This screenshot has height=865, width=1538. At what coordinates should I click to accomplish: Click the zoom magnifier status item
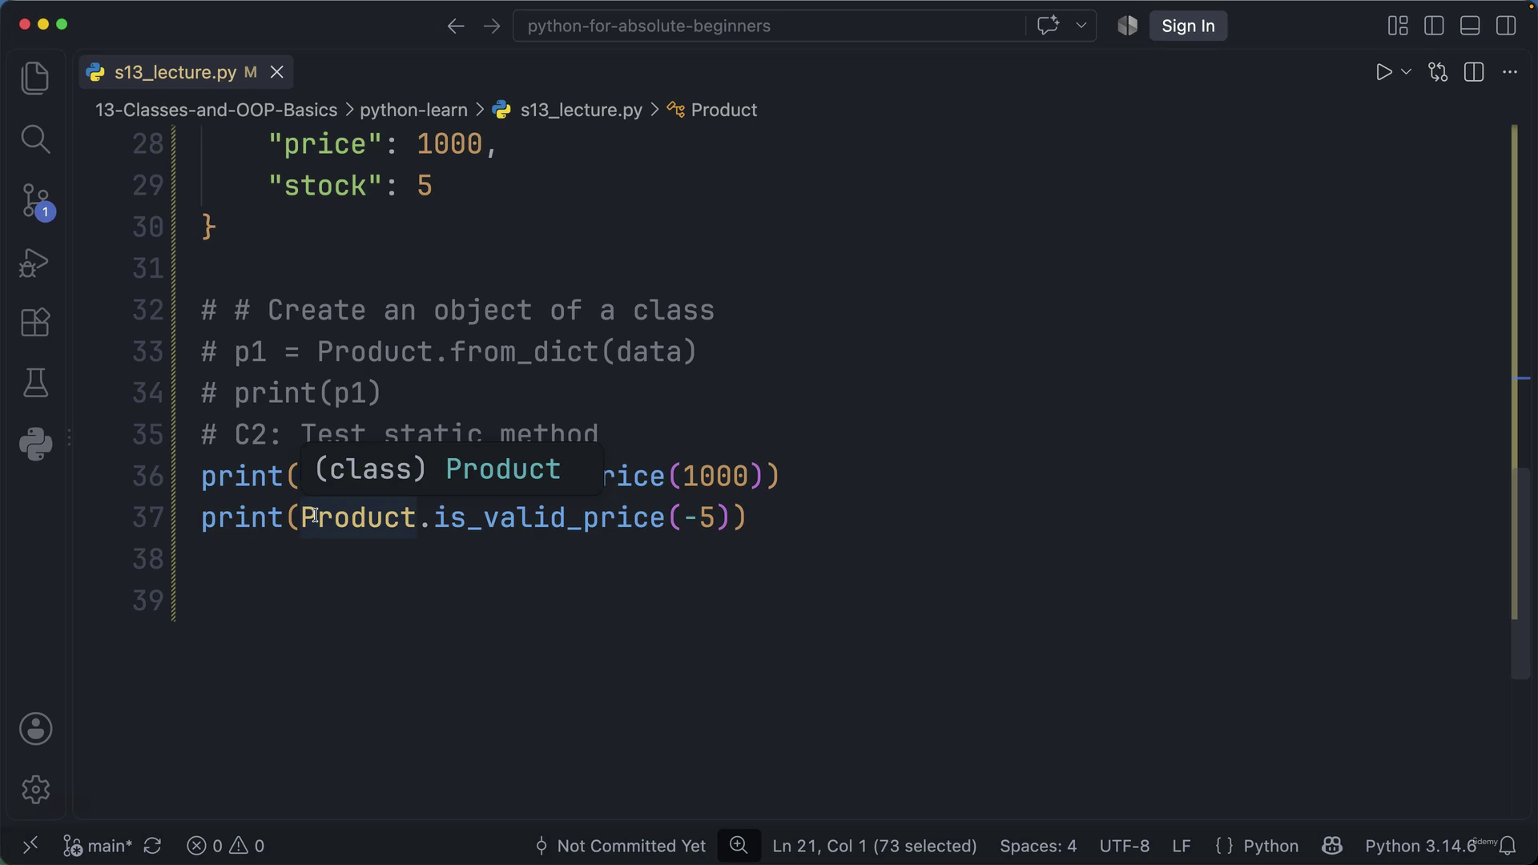pyautogui.click(x=739, y=846)
